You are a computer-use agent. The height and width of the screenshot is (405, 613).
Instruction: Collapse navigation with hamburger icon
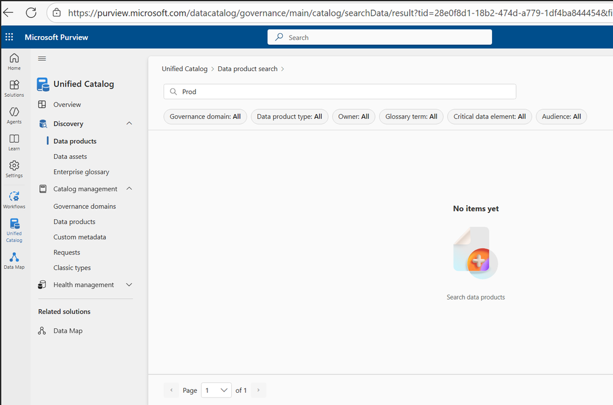42,59
